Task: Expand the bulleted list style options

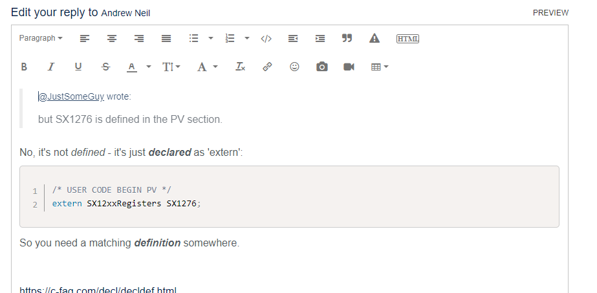Action: (x=211, y=39)
